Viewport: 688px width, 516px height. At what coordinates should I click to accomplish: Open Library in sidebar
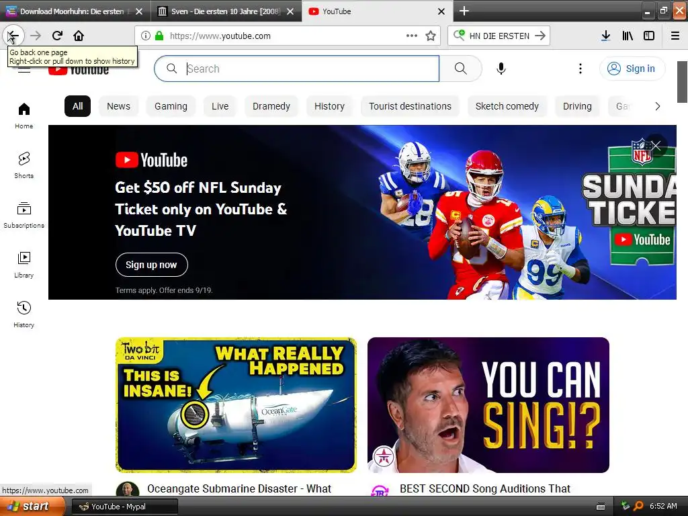[x=24, y=265]
